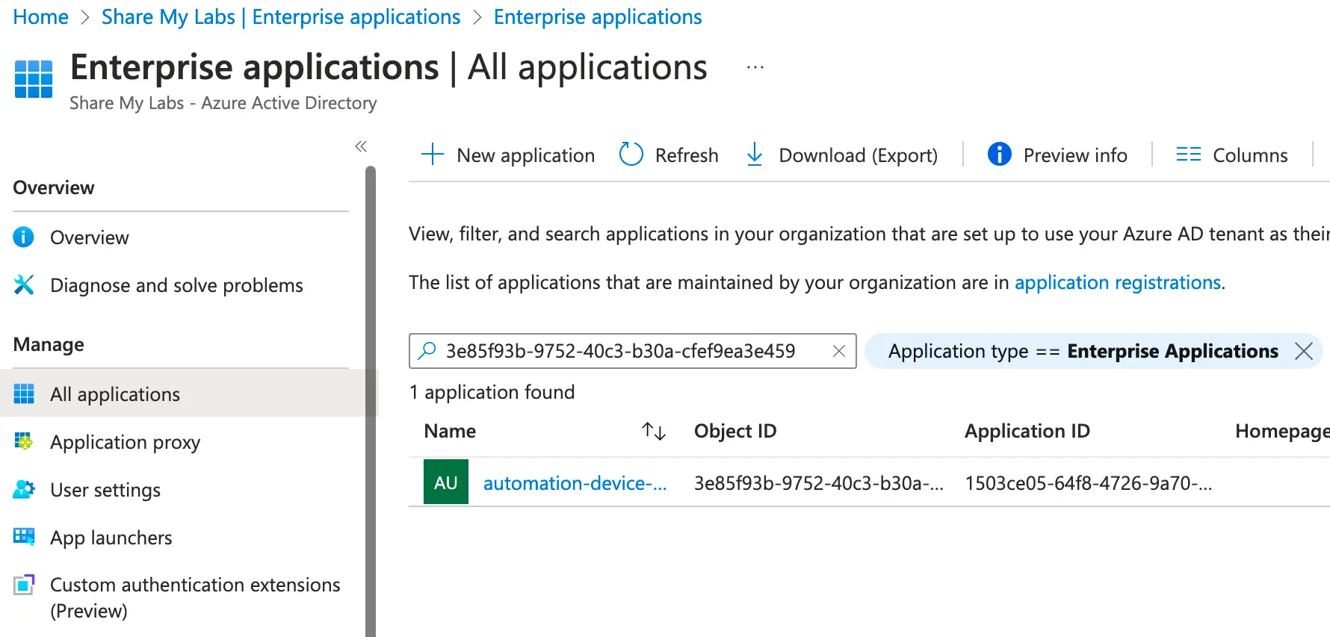The width and height of the screenshot is (1330, 637).
Task: Clear the search box with X
Action: click(838, 351)
